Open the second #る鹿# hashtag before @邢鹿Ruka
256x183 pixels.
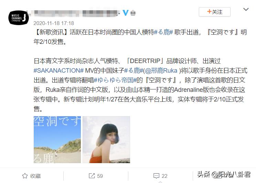[134, 71]
